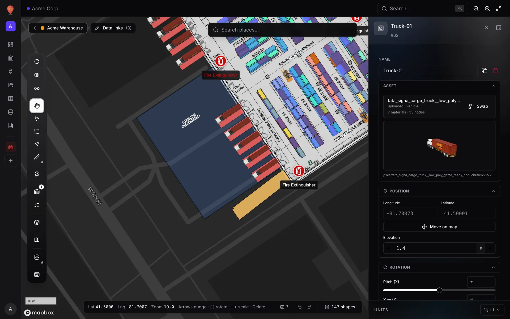Image resolution: width=510 pixels, height=319 pixels.
Task: Click the refresh tool in map toolbar
Action: pyautogui.click(x=37, y=61)
